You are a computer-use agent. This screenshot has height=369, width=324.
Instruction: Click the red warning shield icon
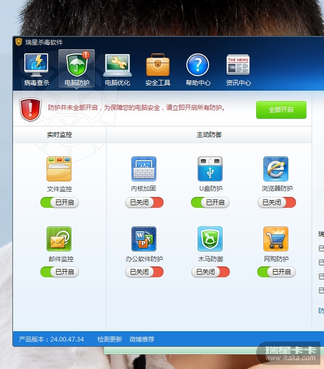(31, 109)
